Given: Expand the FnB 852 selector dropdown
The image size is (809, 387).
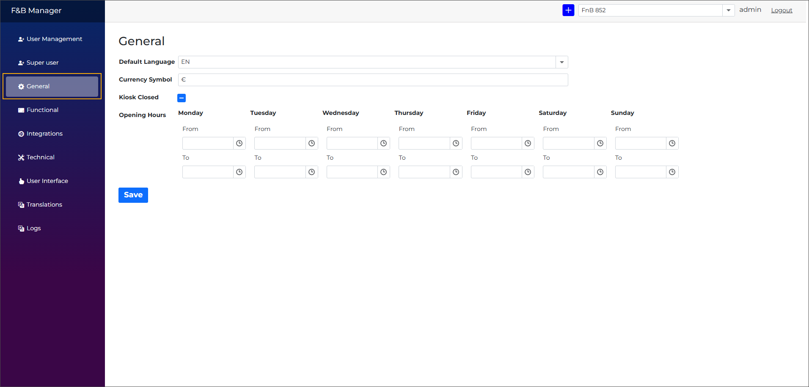Looking at the screenshot, I should click(x=728, y=10).
